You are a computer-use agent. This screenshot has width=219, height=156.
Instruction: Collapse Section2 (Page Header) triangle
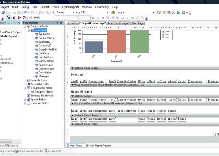[72, 68]
